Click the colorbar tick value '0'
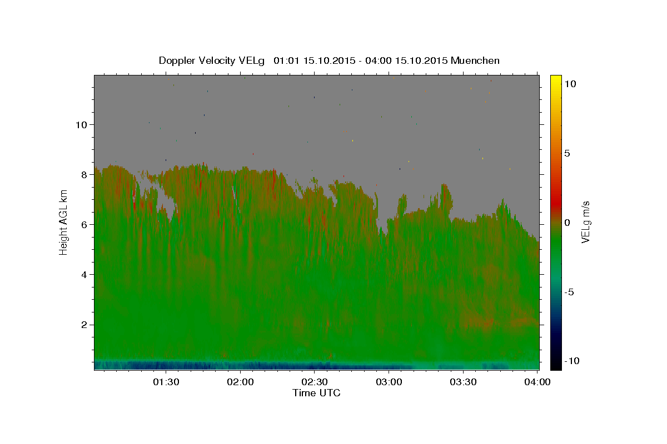The width and height of the screenshot is (667, 444). click(x=567, y=223)
